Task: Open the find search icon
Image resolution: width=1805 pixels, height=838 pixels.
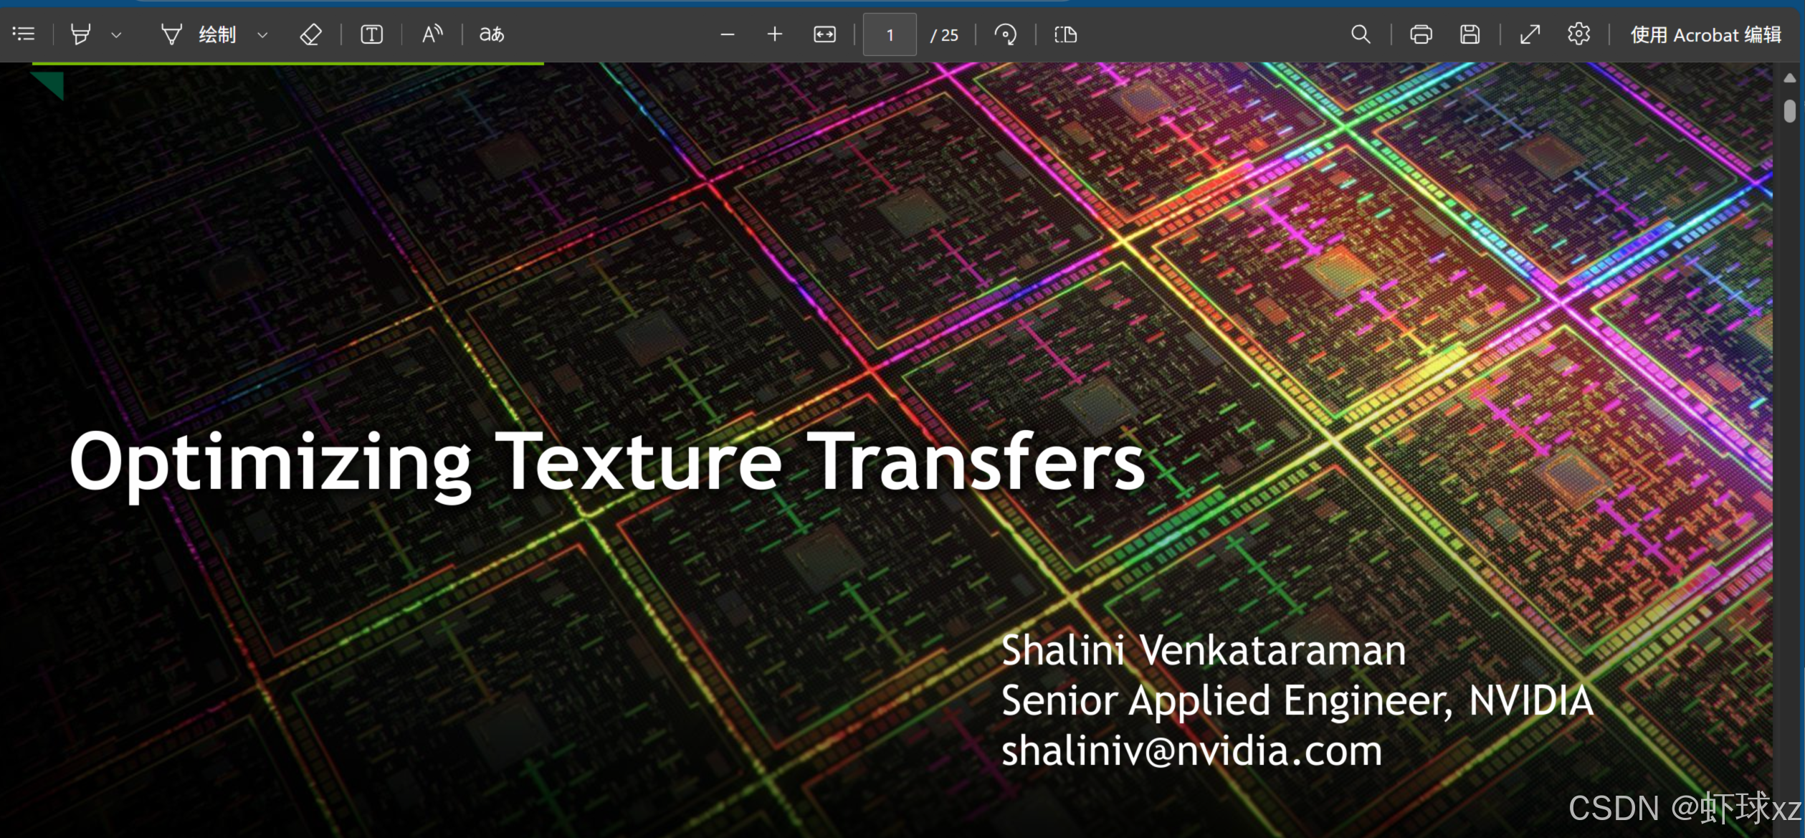Action: 1360,34
